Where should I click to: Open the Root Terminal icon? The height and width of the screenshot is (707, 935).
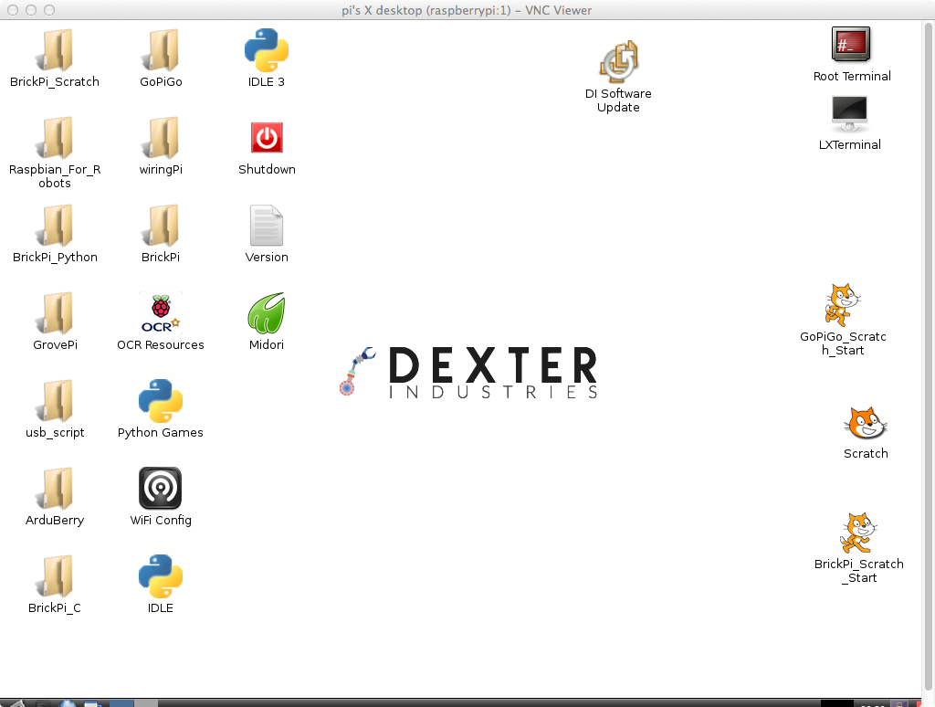[x=851, y=44]
